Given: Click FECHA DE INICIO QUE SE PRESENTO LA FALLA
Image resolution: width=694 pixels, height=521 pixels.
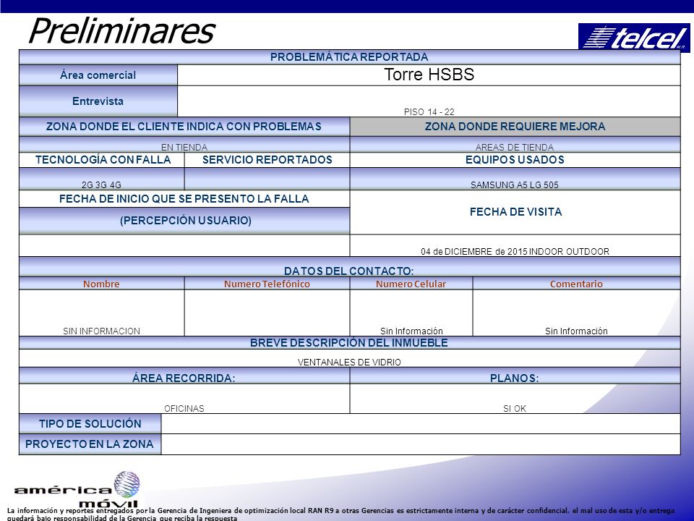Looking at the screenshot, I should click(x=184, y=199).
